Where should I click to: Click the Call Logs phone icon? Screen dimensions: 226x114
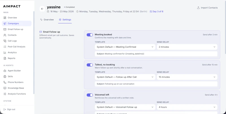[5, 41]
